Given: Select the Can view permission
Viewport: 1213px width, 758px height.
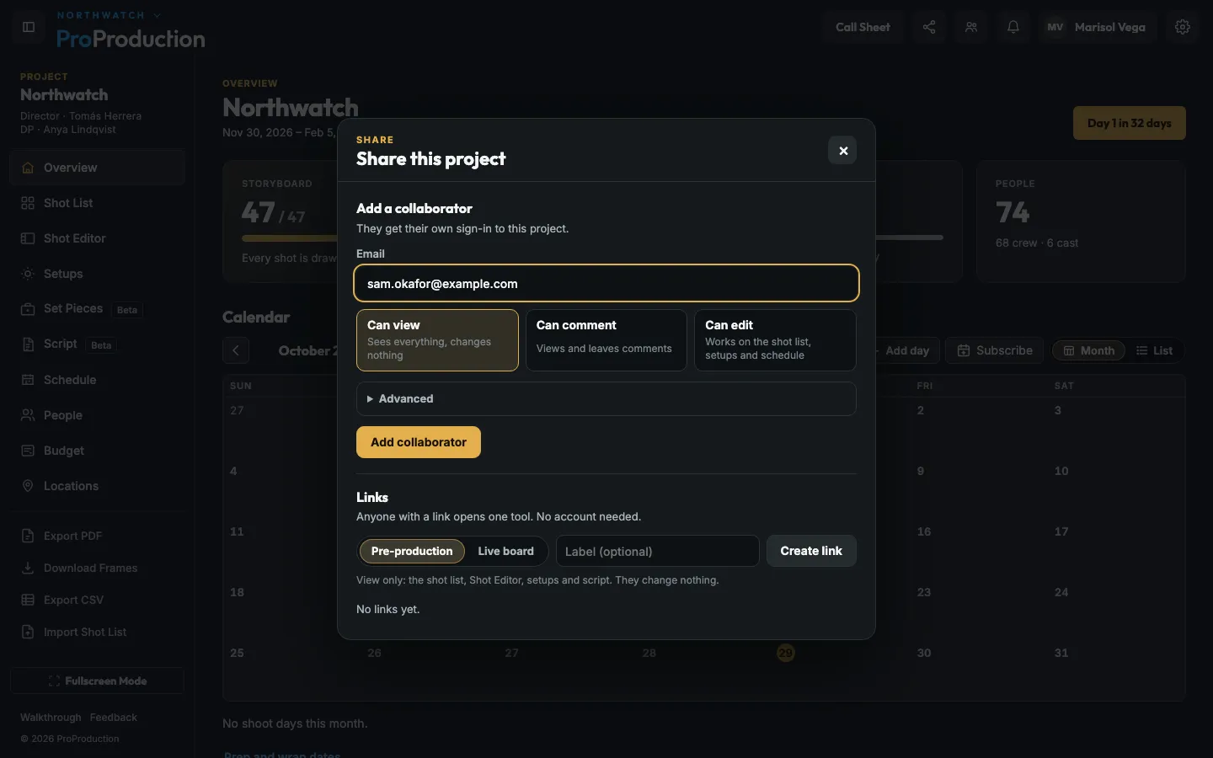Looking at the screenshot, I should [x=437, y=340].
